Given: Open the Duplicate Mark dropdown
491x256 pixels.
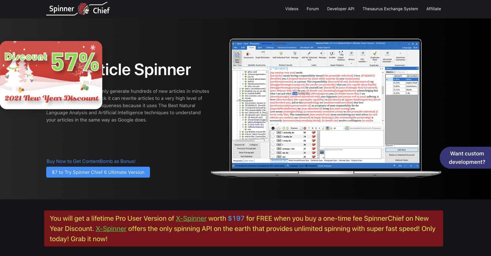Looking at the screenshot, I should (375, 56).
